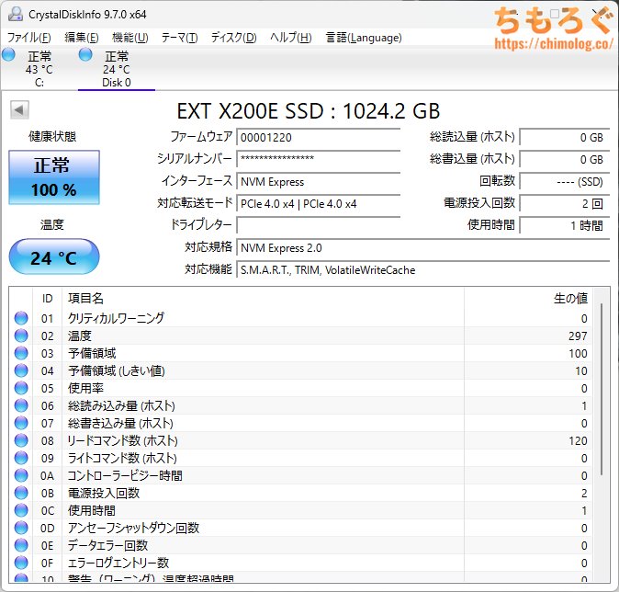Open the 機能(U) menu
The width and height of the screenshot is (619, 592).
129,38
